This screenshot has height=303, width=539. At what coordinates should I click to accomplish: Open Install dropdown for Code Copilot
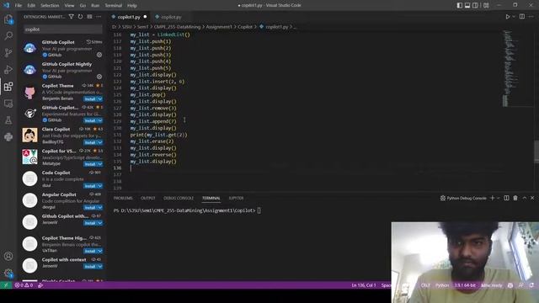coord(100,186)
